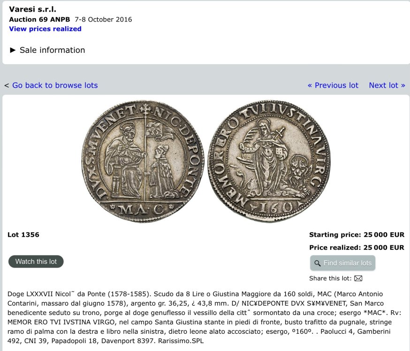Click the Varesi s.r.l. auction house heading
410x351 pixels.
32,9
